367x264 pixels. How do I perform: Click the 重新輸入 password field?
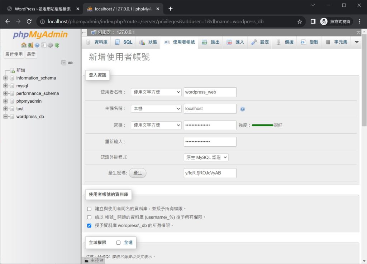click(x=210, y=142)
